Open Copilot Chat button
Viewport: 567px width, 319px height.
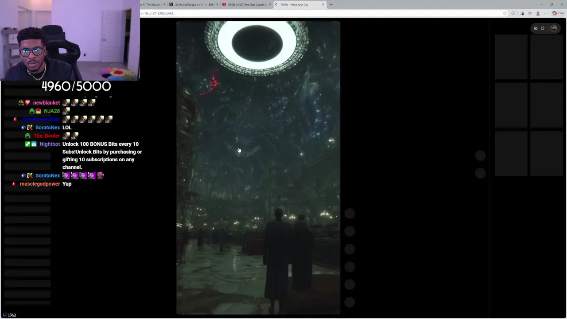557,13
